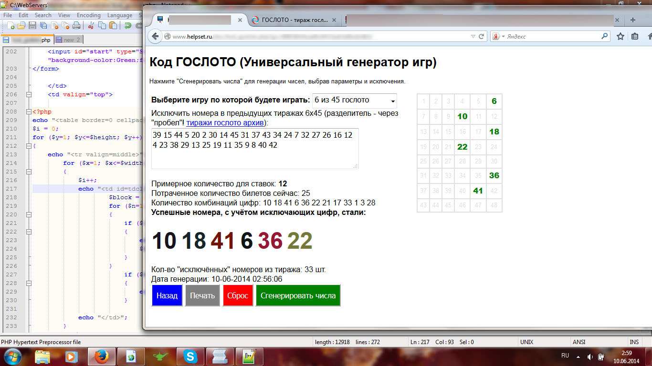Click Save All icon in Notepad++ toolbar
The width and height of the screenshot is (652, 366).
coord(43,26)
